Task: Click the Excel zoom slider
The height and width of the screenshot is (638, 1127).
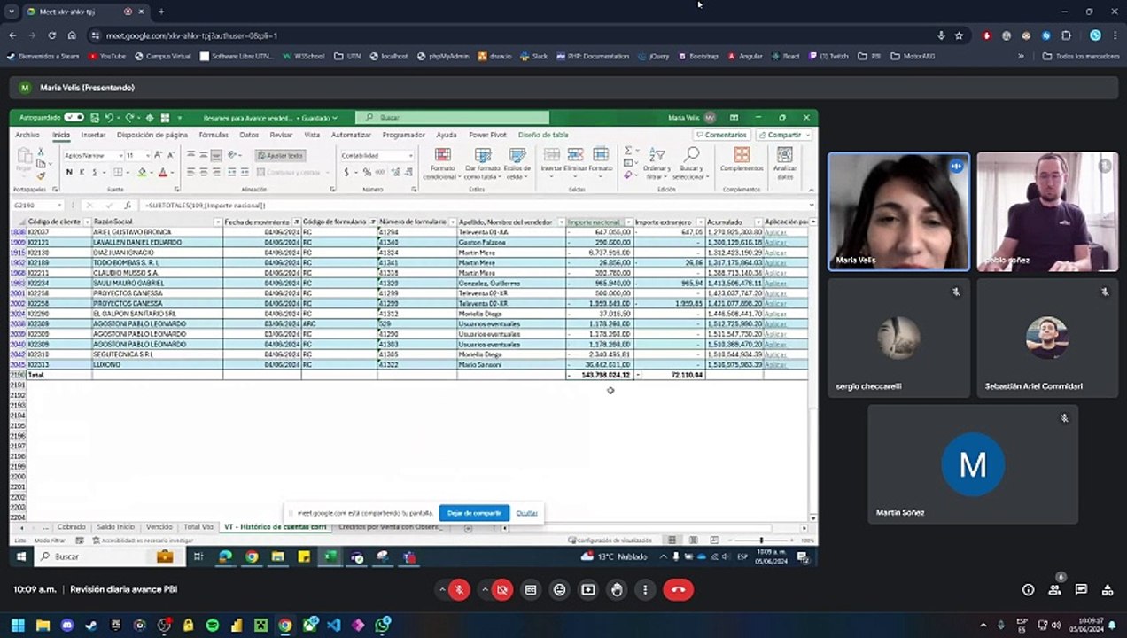Action: (760, 541)
